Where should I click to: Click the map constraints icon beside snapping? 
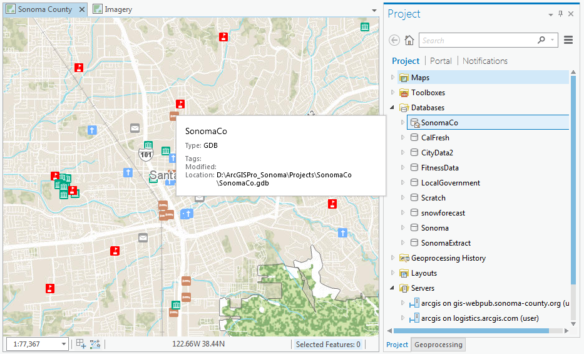(x=95, y=343)
